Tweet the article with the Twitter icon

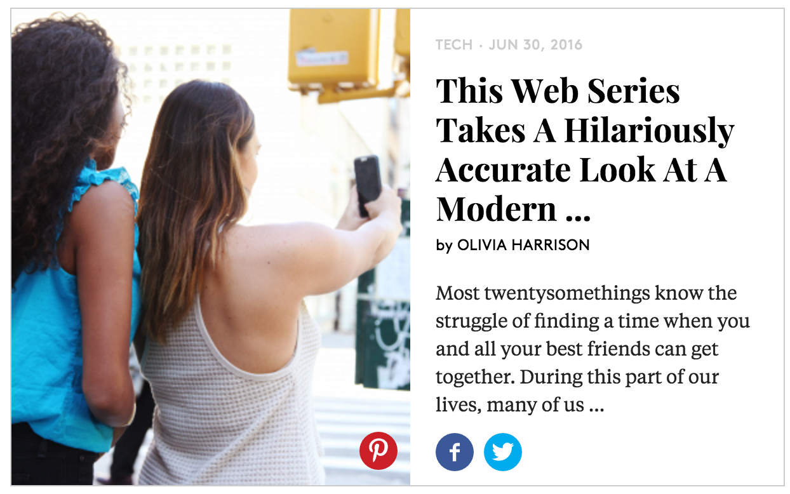(x=503, y=452)
